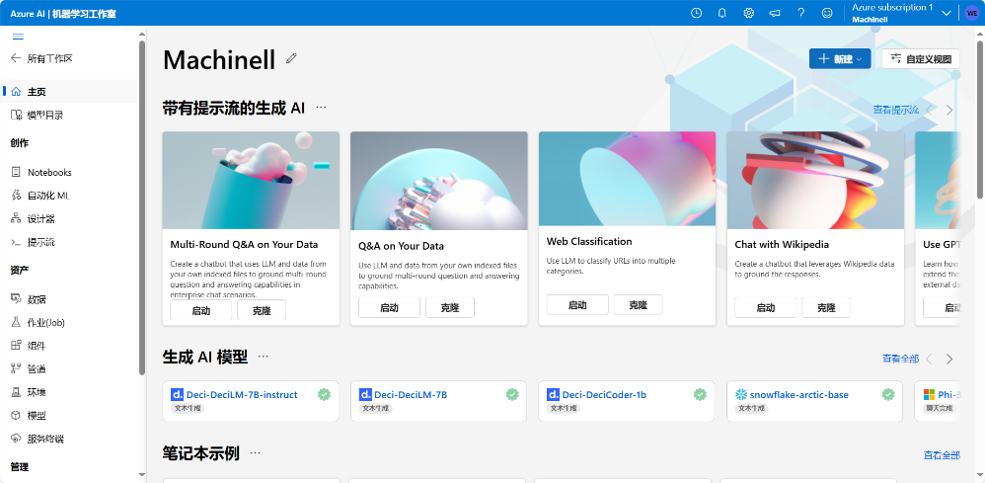This screenshot has height=483, width=985.
Task: Click the sidebar vertical scrollbar
Action: [142, 207]
